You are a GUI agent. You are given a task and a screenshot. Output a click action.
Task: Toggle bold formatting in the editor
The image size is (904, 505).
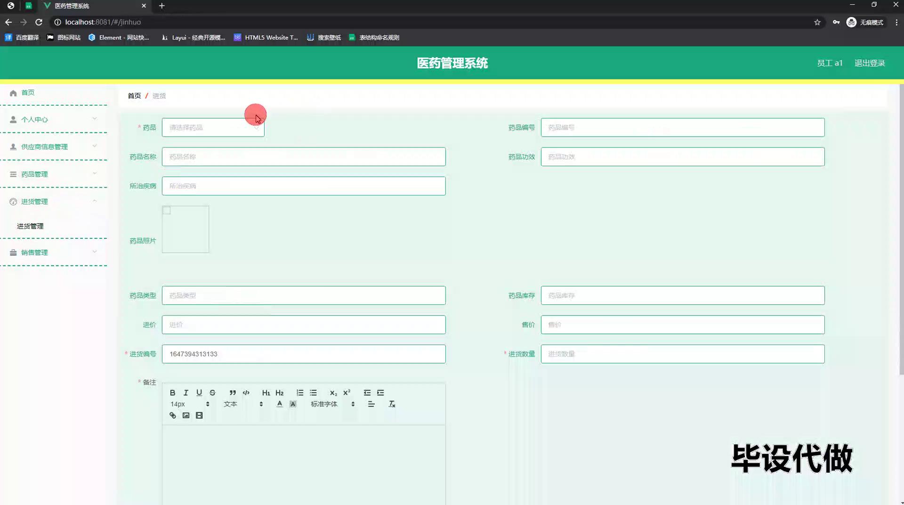[x=172, y=392]
